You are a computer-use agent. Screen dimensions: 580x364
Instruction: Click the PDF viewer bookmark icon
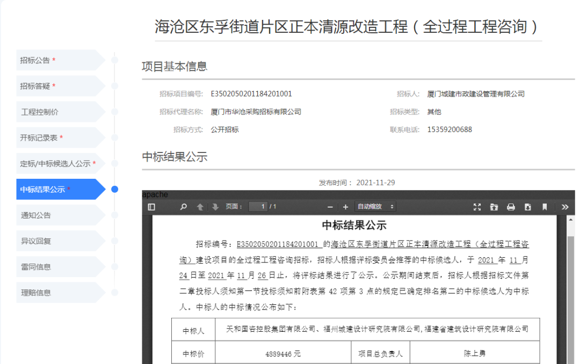(545, 207)
